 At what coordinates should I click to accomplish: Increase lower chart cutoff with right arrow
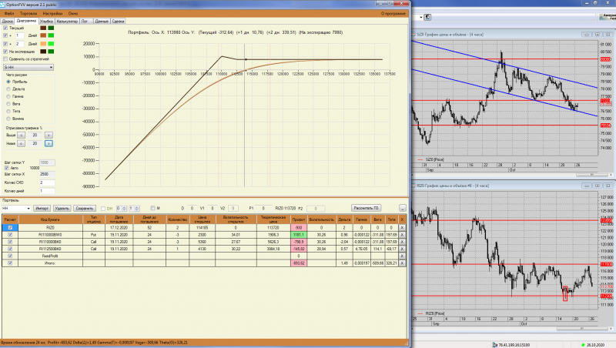pos(49,144)
